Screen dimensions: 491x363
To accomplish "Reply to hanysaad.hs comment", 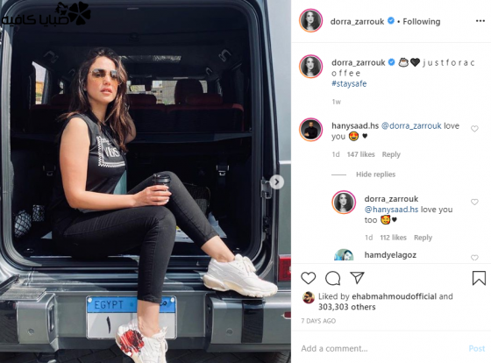I will (x=391, y=154).
